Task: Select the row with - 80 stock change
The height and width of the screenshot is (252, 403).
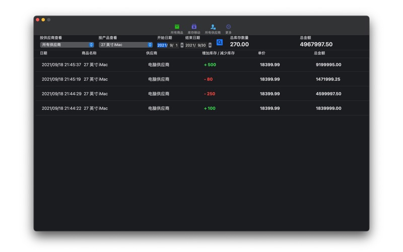Action: (201, 80)
